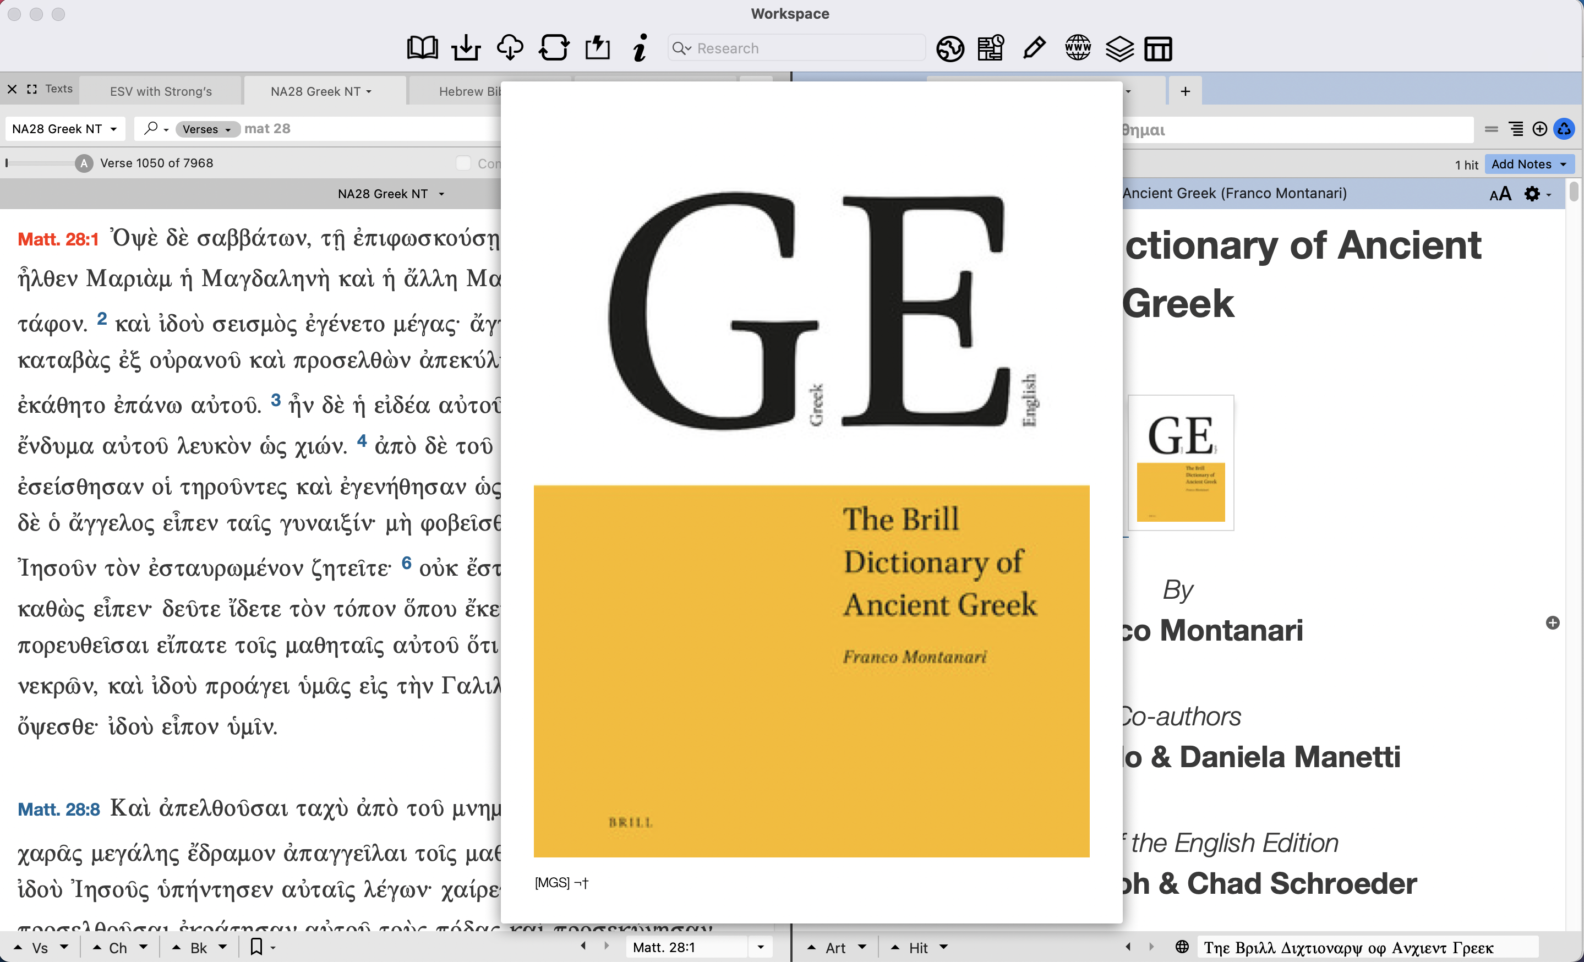Expand the Add Notes dropdown
The image size is (1584, 962).
1529,164
